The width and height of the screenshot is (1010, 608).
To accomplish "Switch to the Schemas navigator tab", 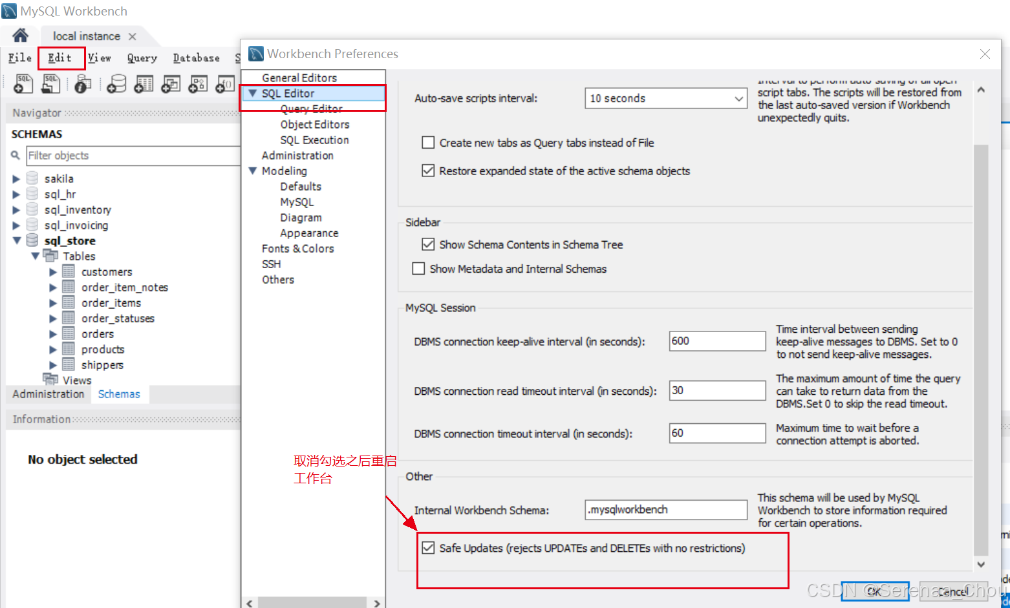I will pos(119,394).
